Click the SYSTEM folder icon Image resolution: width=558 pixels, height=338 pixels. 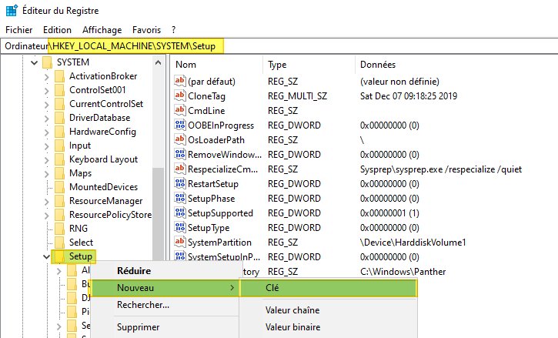click(47, 62)
